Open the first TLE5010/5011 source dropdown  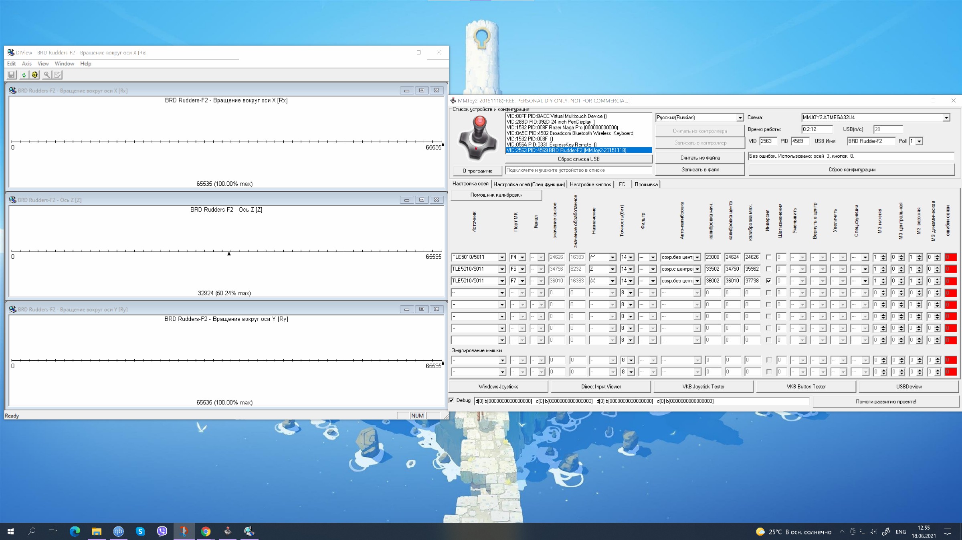pyautogui.click(x=501, y=257)
